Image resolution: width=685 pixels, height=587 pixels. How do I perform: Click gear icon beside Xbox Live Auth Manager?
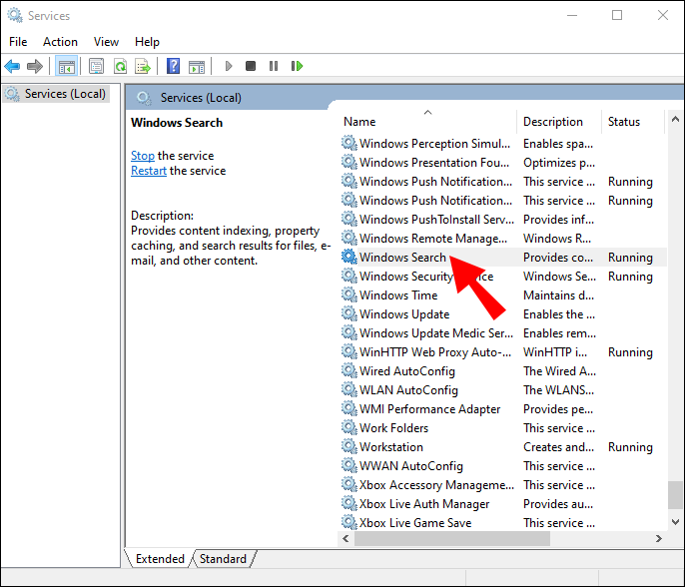[x=349, y=503]
